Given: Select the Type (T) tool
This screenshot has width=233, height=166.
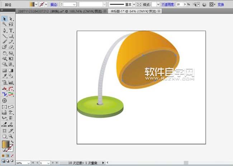Looking at the screenshot, I should coord(11,30).
